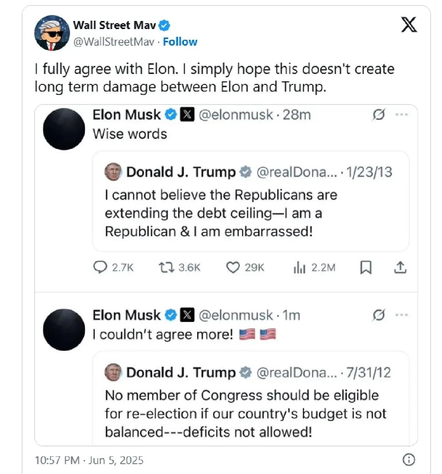Click the repost icon with 3.6K
The image size is (442, 474).
tap(166, 267)
